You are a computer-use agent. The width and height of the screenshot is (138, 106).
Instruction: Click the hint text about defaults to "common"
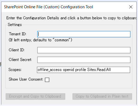coord(40,40)
